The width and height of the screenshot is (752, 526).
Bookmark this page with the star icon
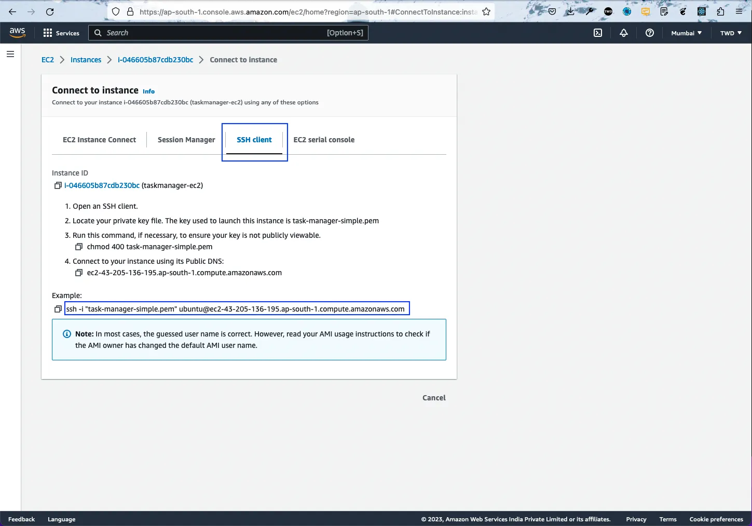pos(486,11)
